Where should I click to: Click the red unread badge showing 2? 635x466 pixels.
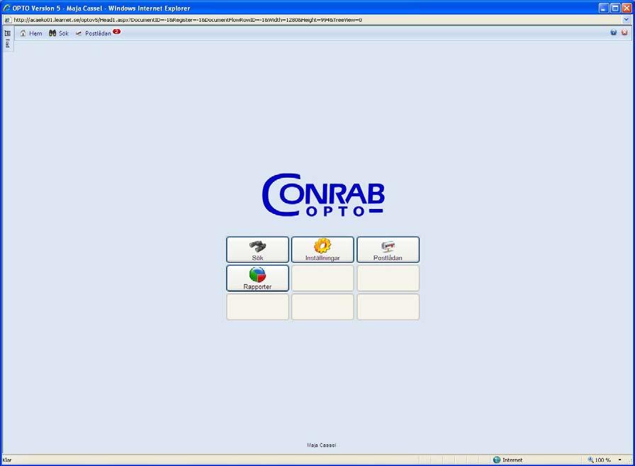117,32
